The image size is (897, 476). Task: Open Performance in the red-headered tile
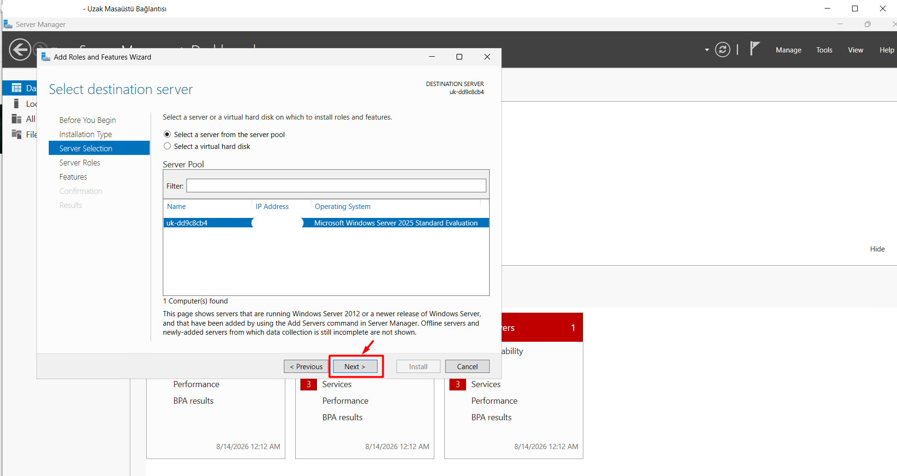pyautogui.click(x=494, y=401)
